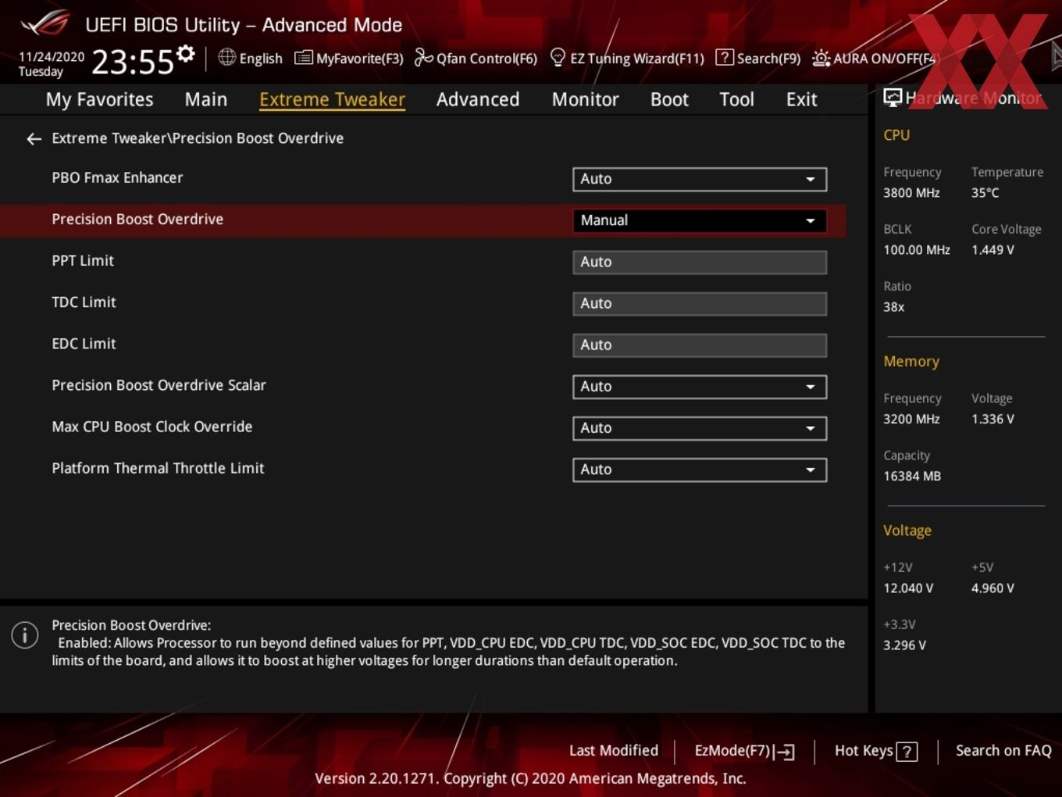Click the ROG logo icon
The height and width of the screenshot is (797, 1062).
tap(45, 23)
